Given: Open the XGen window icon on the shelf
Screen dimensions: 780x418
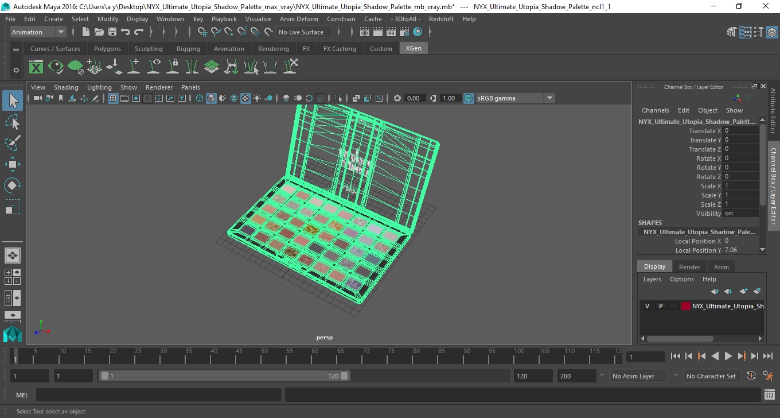Looking at the screenshot, I should coord(36,67).
